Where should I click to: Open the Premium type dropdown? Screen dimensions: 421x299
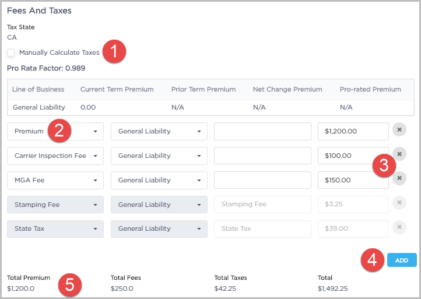[x=55, y=132]
